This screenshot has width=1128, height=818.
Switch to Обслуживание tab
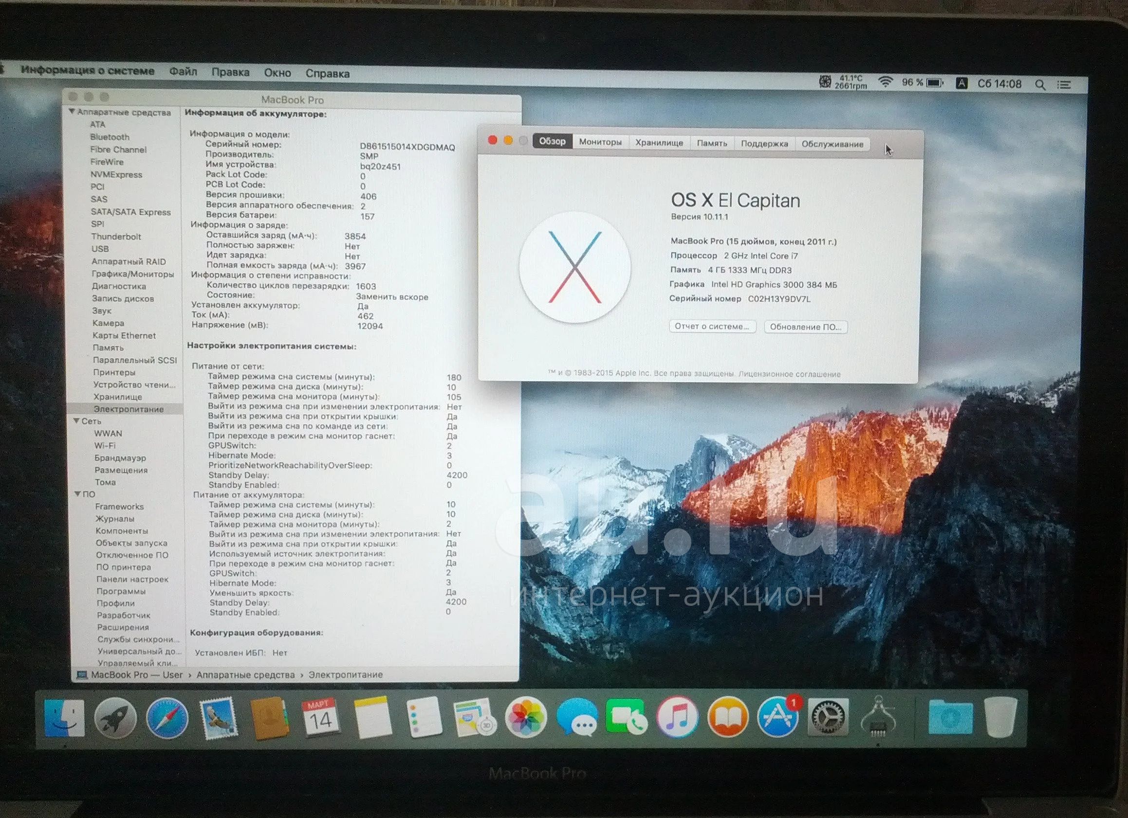tap(832, 144)
